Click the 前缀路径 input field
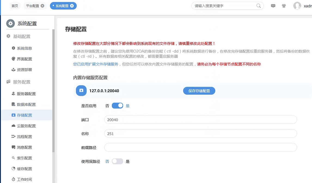Screen dimensions: 312x183 click(200, 147)
